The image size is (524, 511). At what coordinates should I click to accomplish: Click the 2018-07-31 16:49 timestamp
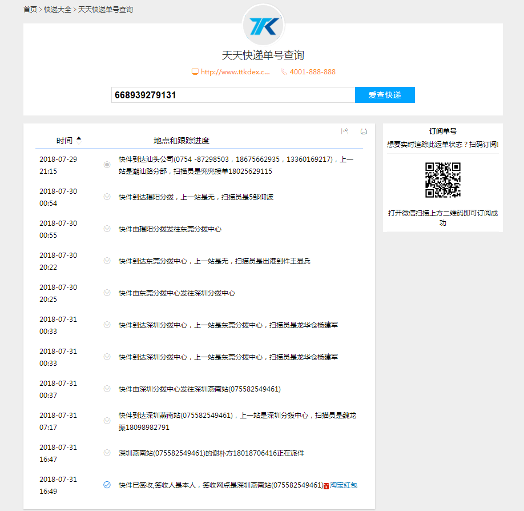pyautogui.click(x=58, y=485)
